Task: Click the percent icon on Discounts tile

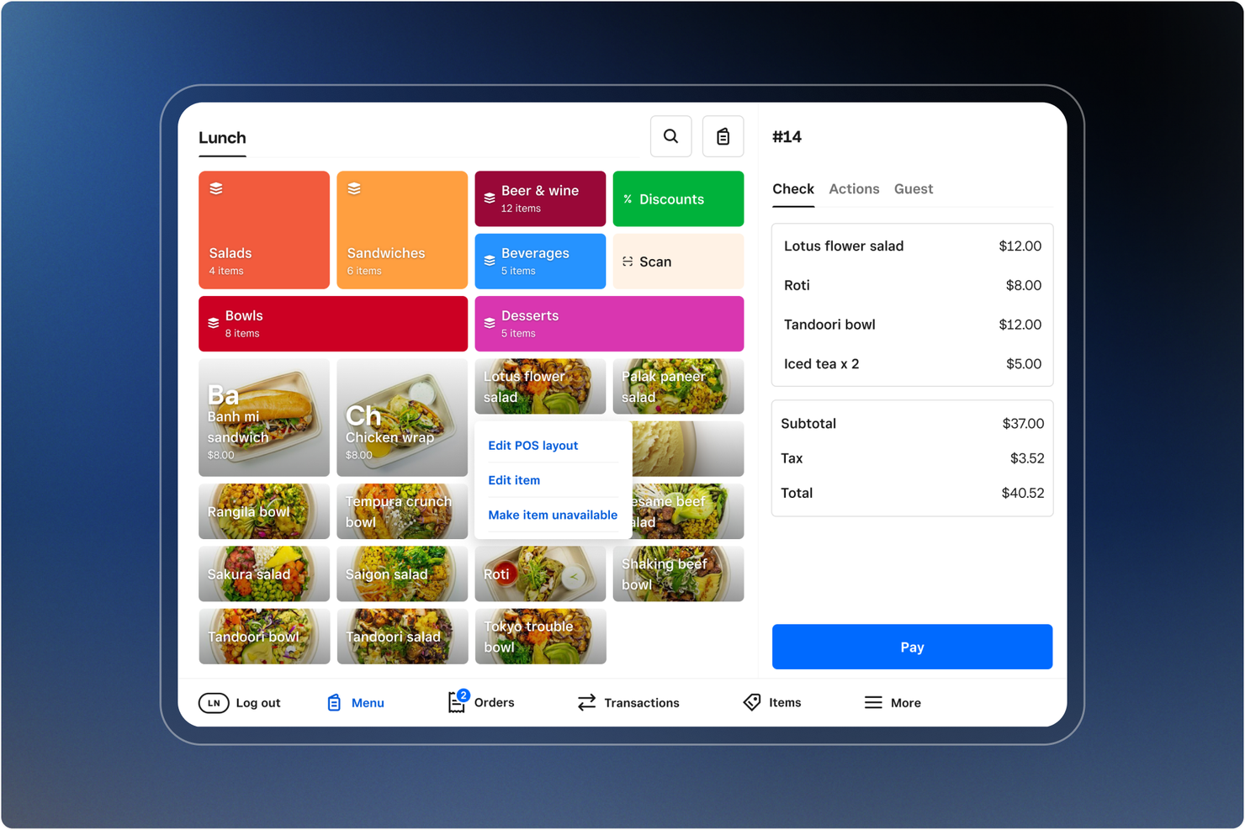Action: 628,198
